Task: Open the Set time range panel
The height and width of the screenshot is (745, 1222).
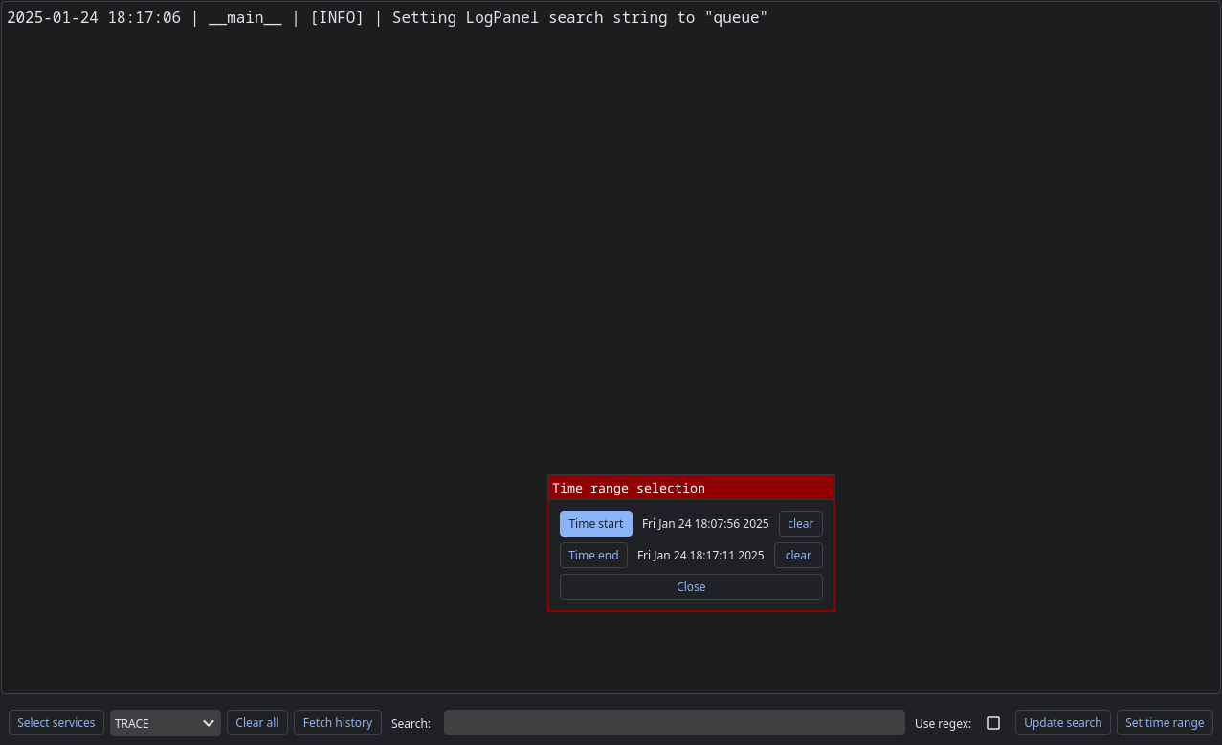Action: pyautogui.click(x=1164, y=722)
